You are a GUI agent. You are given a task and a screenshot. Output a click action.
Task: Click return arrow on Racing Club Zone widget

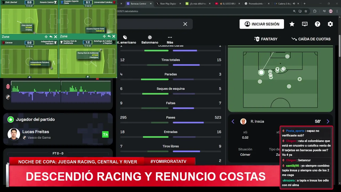click(109, 36)
